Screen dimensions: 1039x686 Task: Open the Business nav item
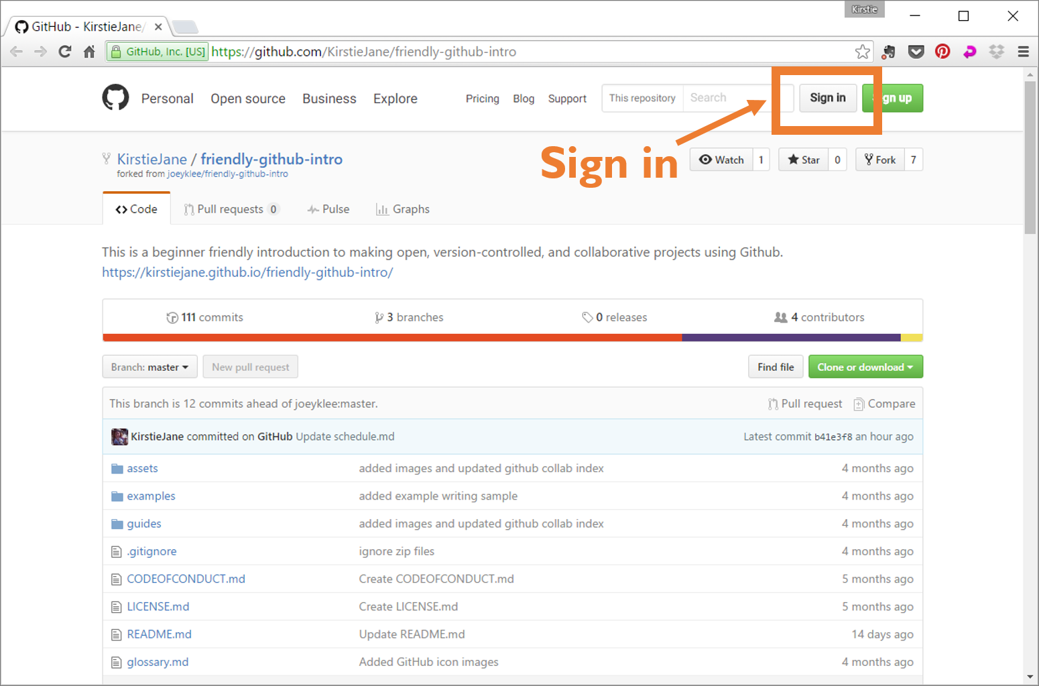329,99
